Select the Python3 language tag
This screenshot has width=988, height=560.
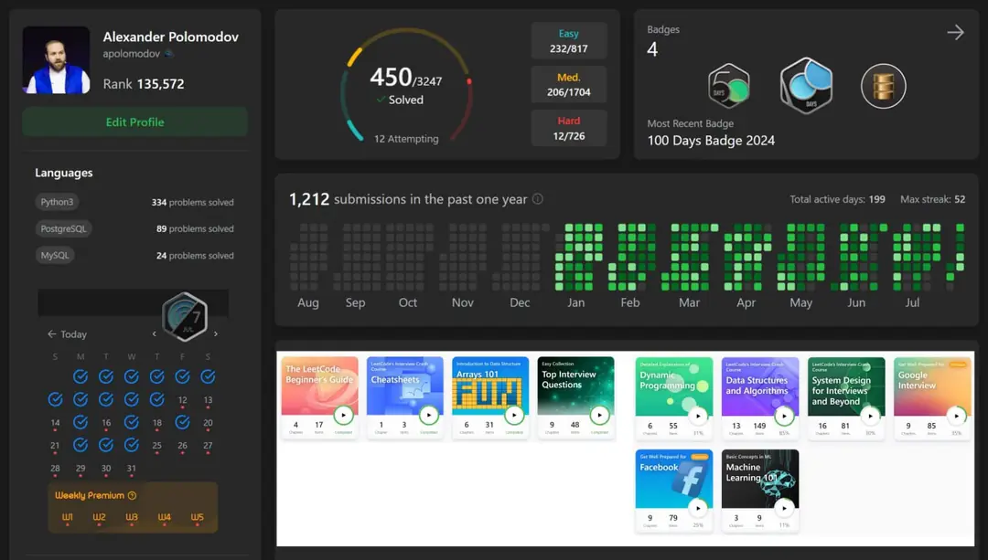coord(57,202)
